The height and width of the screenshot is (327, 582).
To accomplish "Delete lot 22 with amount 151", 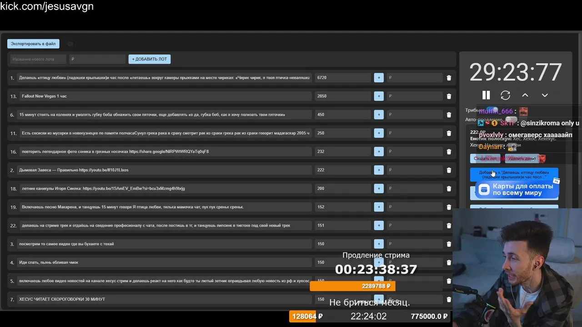I will [449, 226].
